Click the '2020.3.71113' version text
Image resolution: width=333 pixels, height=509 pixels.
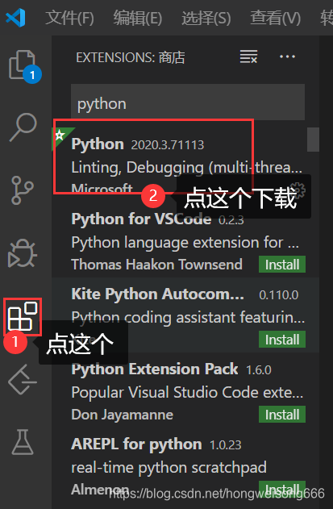pos(168,144)
